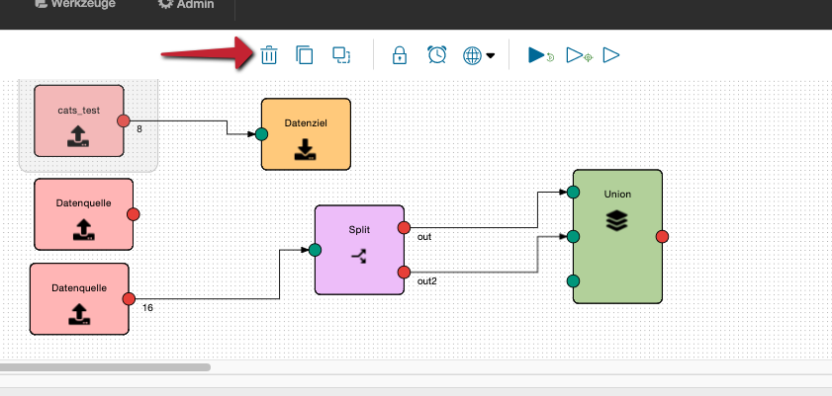The image size is (832, 396).
Task: Click the rightmost outlined play icon
Action: coord(611,55)
